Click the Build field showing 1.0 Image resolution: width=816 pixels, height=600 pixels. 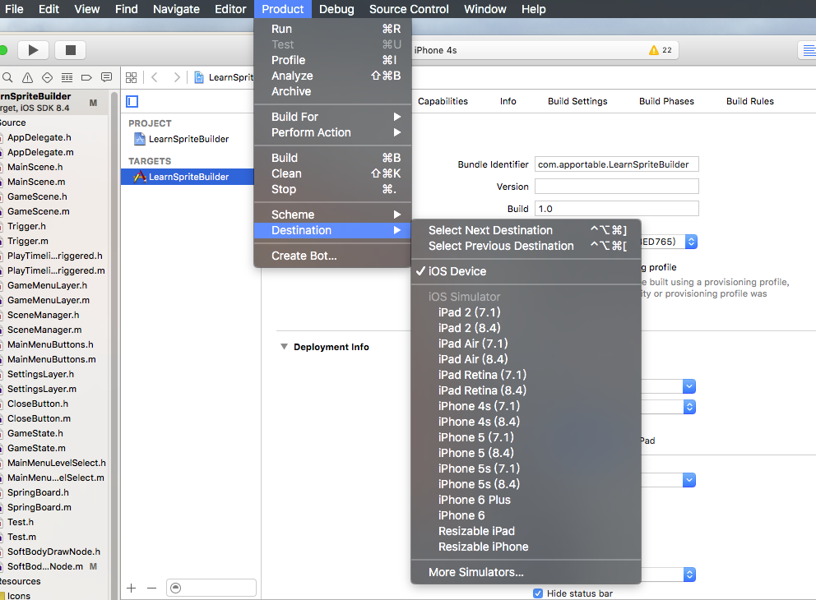click(x=617, y=209)
